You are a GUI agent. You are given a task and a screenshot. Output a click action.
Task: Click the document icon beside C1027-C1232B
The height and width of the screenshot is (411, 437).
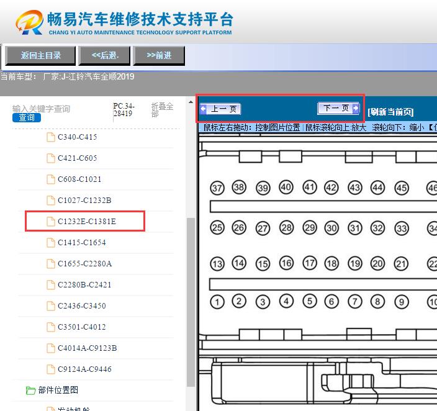(x=51, y=200)
